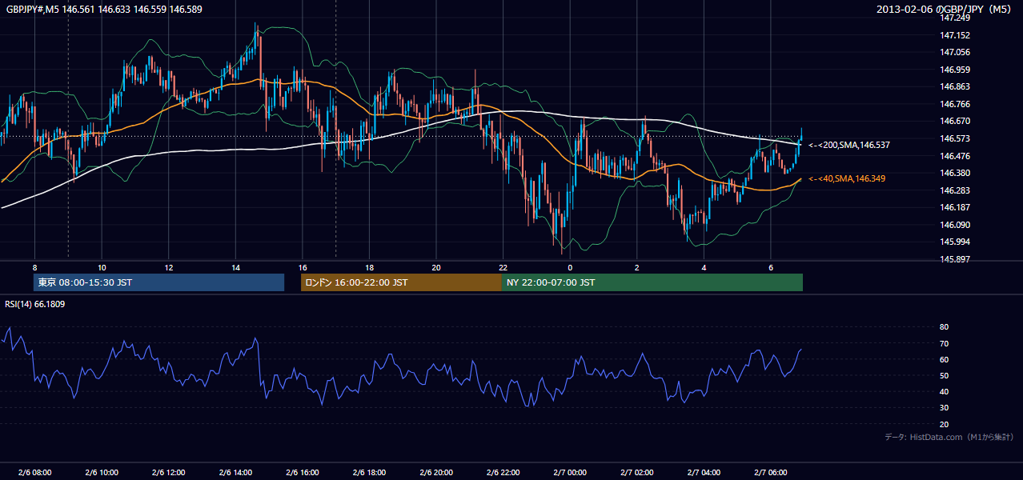Click the 2/6 08:00 time axis label
This screenshot has width=1023, height=480.
(34, 472)
